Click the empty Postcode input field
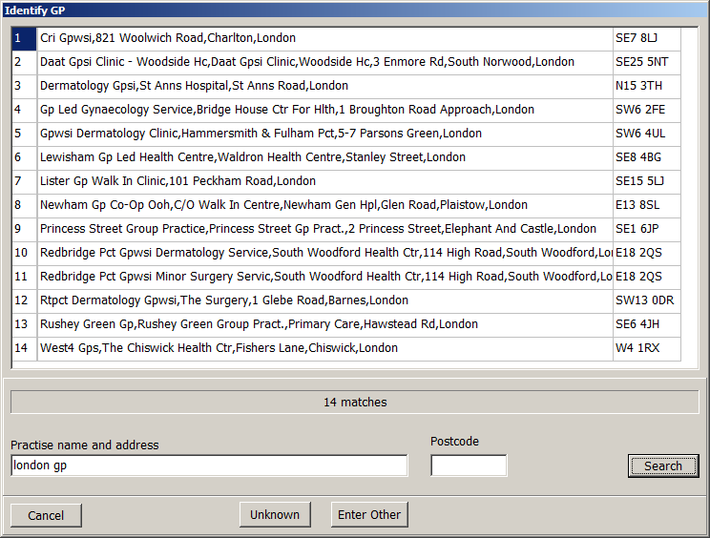Screen dimensions: 710x538 point(469,466)
